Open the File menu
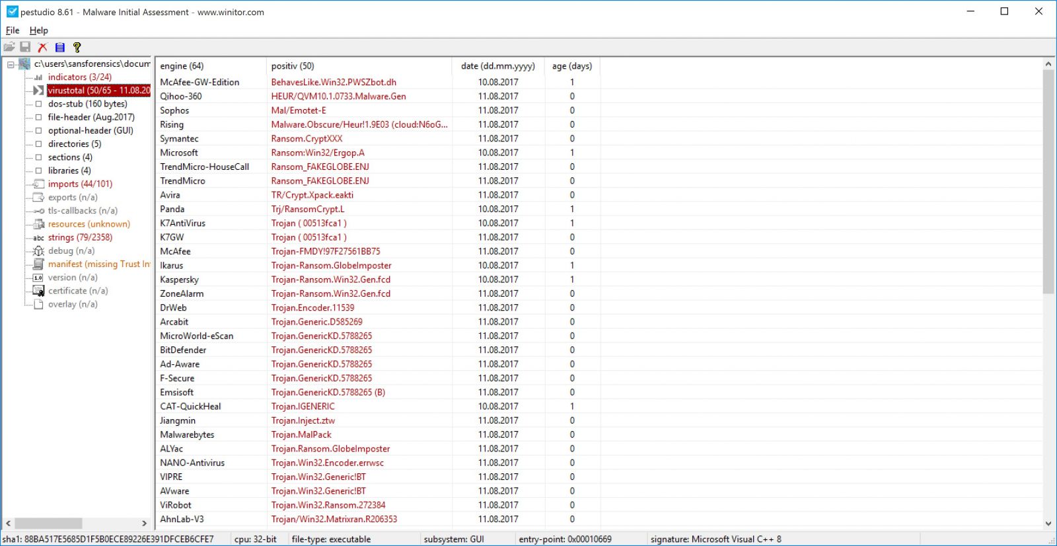 tap(13, 30)
